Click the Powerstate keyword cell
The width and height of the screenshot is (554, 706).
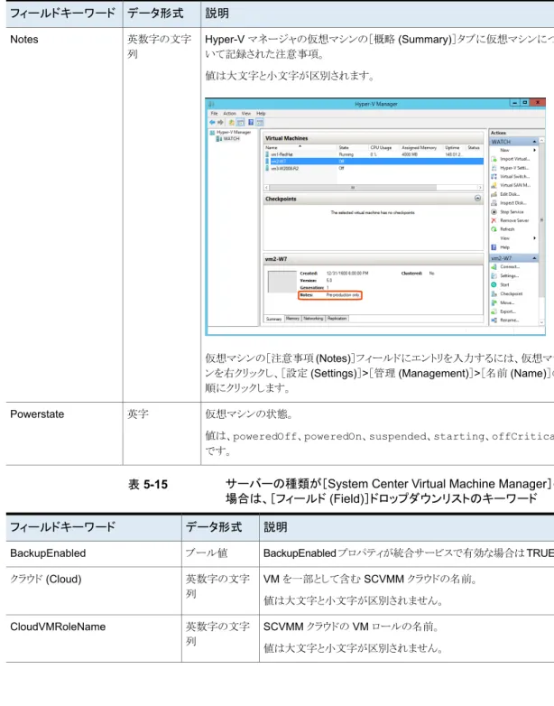[64, 433]
